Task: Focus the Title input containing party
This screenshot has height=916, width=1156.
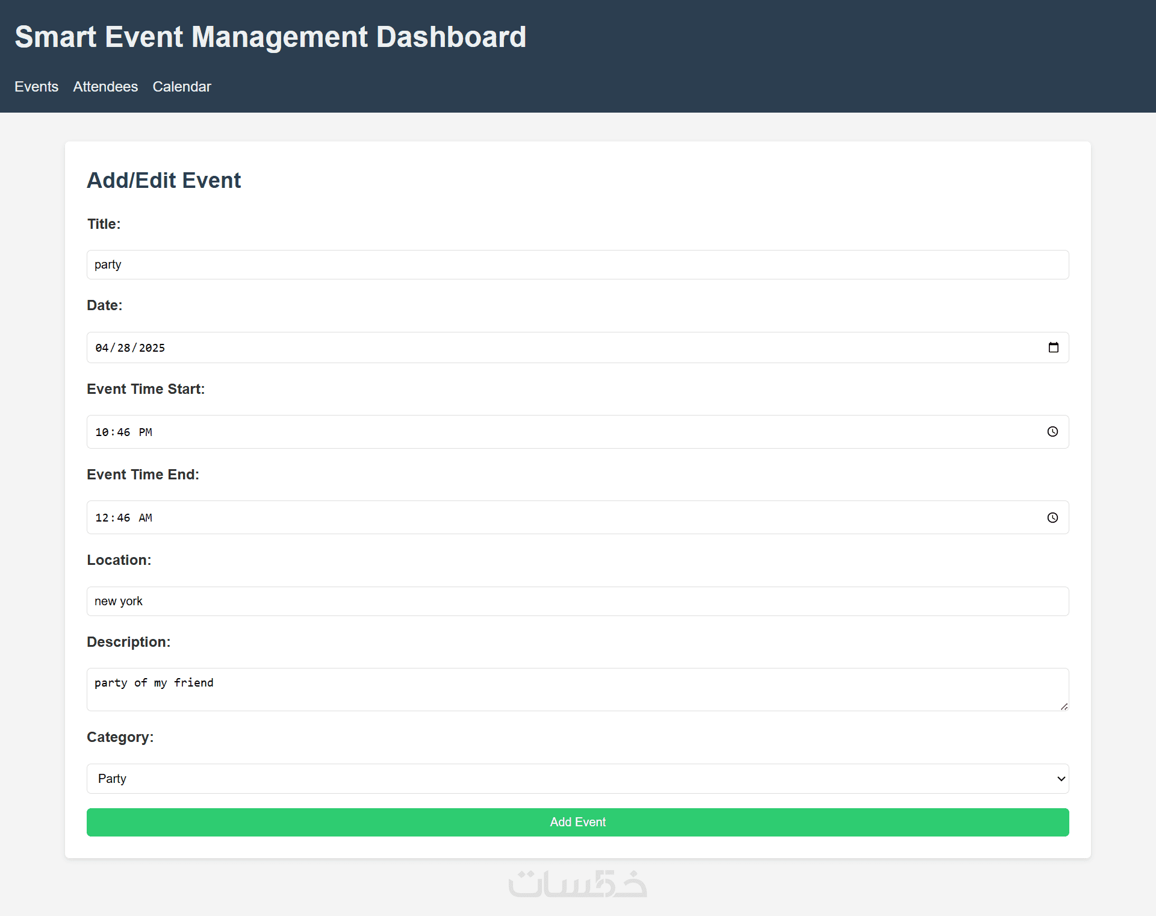Action: (x=578, y=265)
